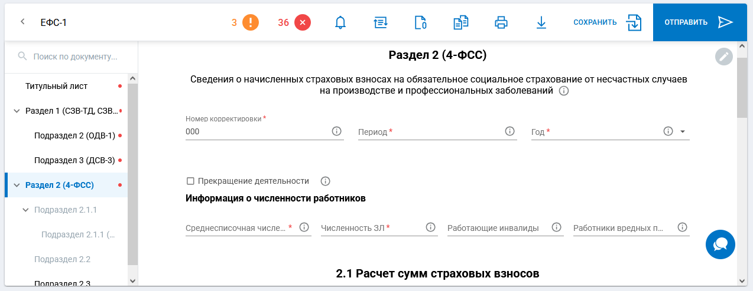The image size is (753, 291).
Task: Open Подраздел 2 (ОДВ-1) section
Action: (74, 135)
